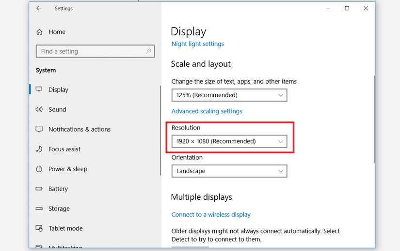Click the Display monitor icon
400x251 pixels.
click(x=39, y=89)
